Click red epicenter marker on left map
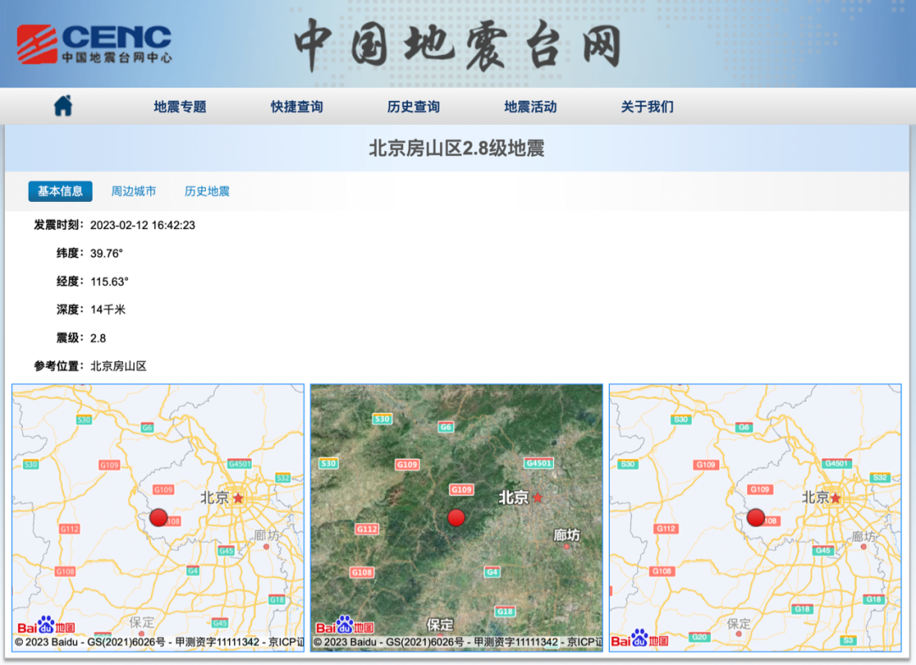 (159, 517)
